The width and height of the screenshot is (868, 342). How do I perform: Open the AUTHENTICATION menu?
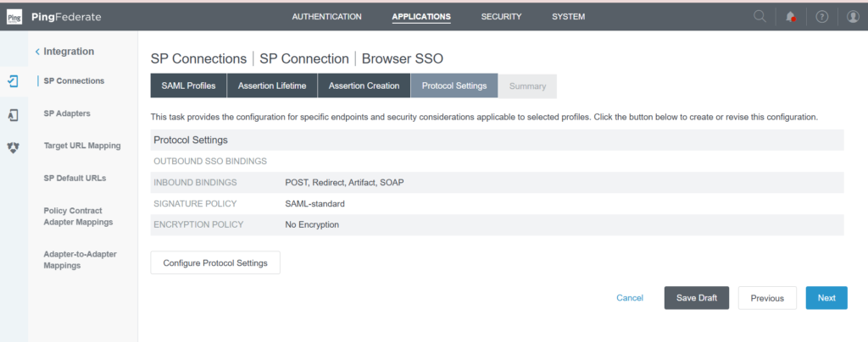coord(326,17)
